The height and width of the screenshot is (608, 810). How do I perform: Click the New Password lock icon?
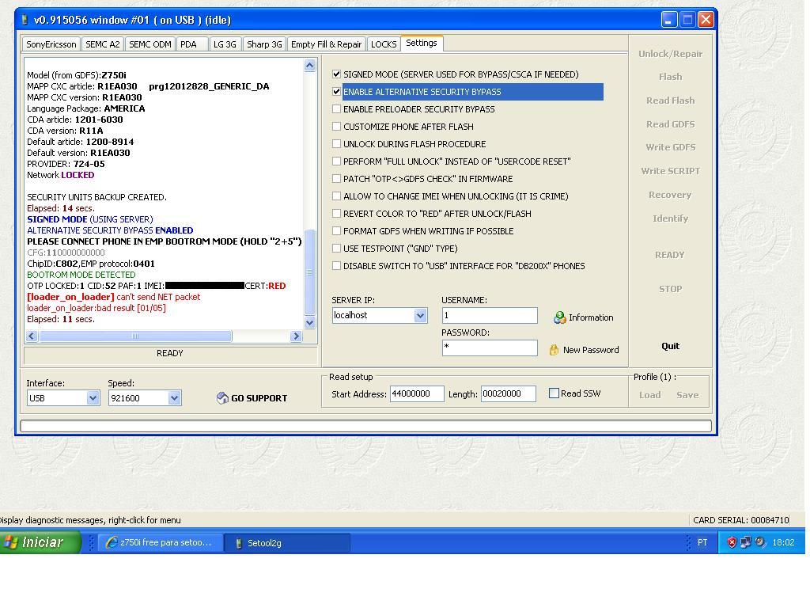pos(554,350)
